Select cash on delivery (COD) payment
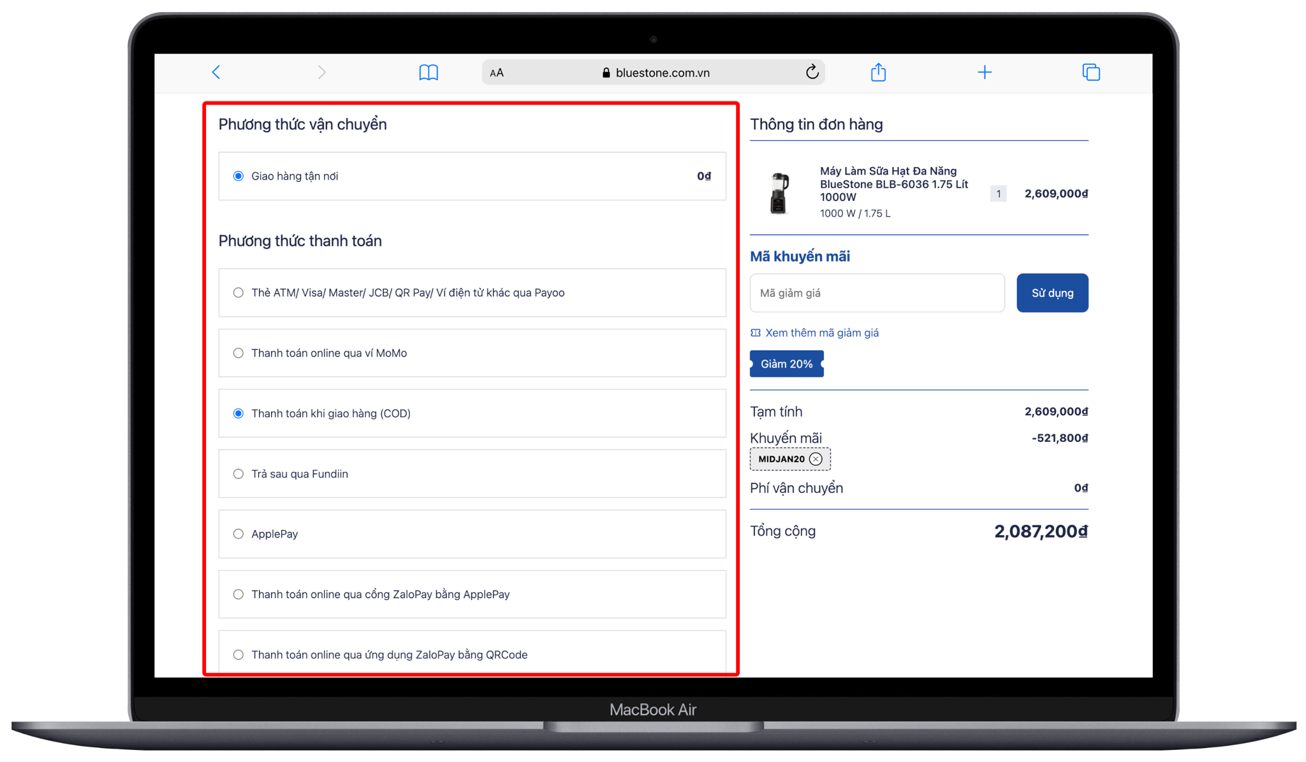The image size is (1306, 762). point(238,413)
